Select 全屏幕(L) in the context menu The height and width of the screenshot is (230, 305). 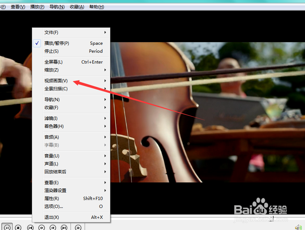point(71,62)
